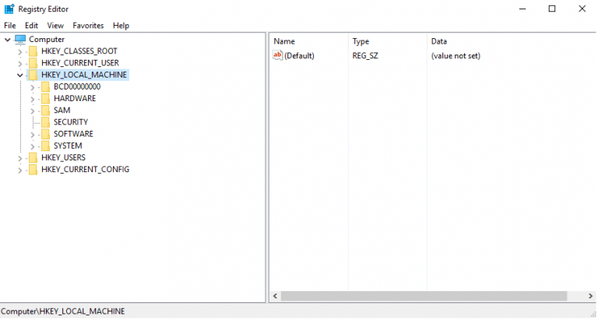Select the HARDWARE label
598x320 pixels.
pyautogui.click(x=75, y=98)
